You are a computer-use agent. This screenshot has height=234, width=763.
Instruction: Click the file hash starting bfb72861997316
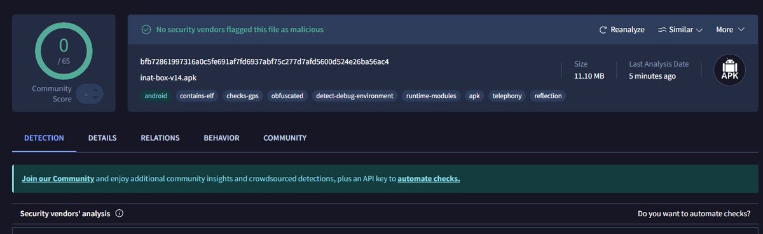click(265, 62)
